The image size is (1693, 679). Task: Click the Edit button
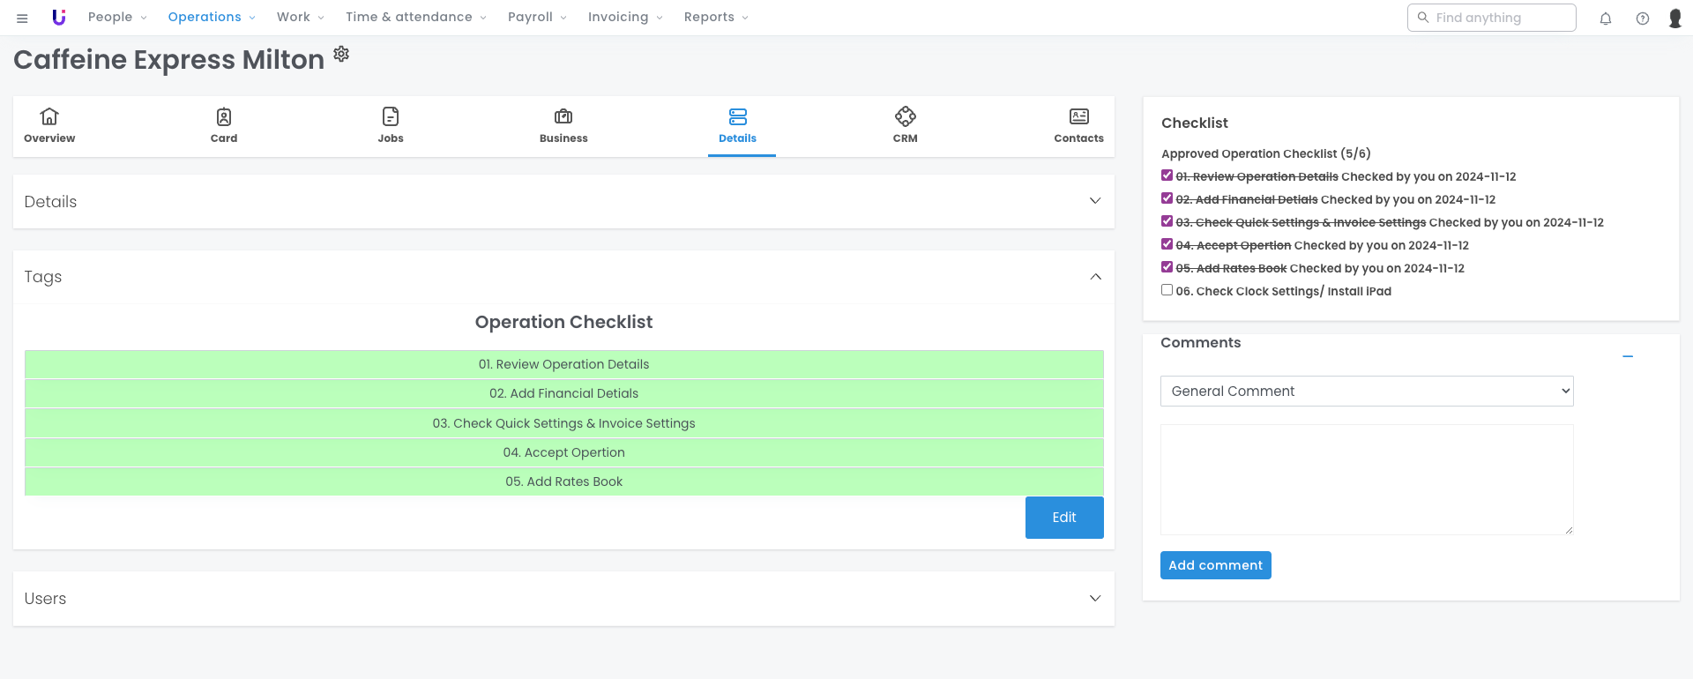1063,518
